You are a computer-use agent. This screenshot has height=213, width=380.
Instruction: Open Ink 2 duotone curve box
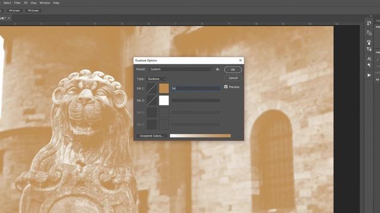pos(152,100)
